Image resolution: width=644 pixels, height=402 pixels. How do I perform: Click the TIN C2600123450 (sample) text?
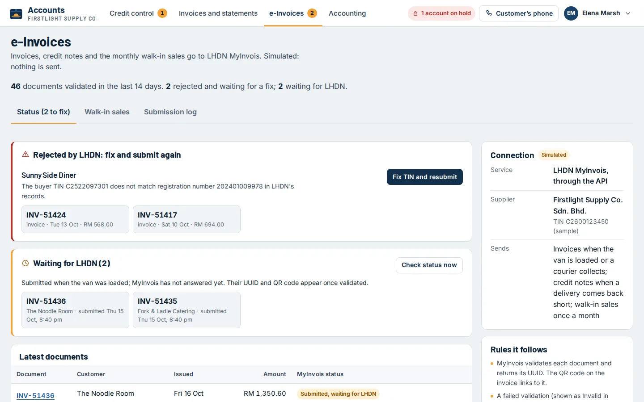tap(580, 226)
